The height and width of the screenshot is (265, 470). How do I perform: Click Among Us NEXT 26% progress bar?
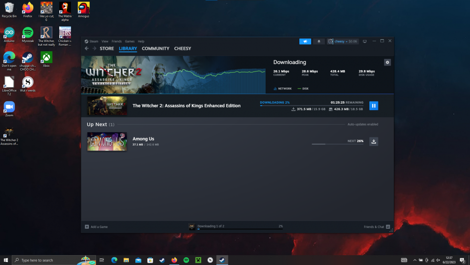pyautogui.click(x=337, y=144)
